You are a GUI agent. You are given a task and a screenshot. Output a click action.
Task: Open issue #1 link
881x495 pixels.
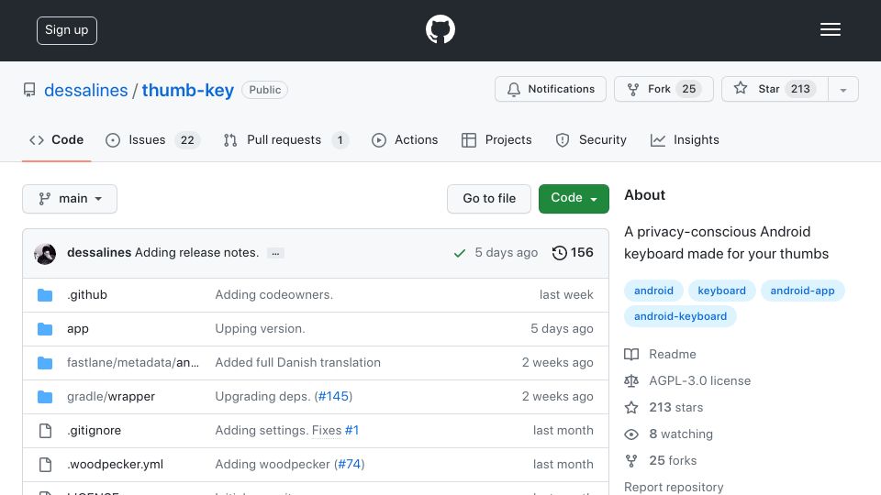(351, 431)
